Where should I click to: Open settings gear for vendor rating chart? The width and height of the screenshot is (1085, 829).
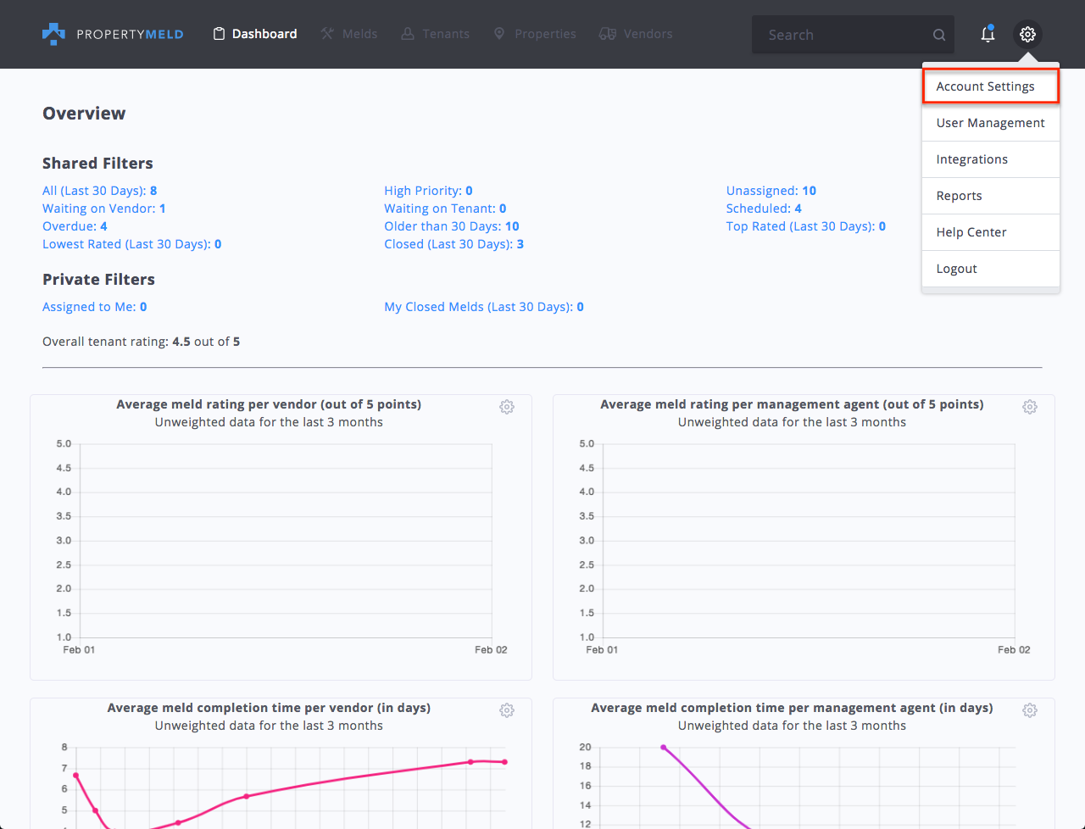[x=507, y=407]
